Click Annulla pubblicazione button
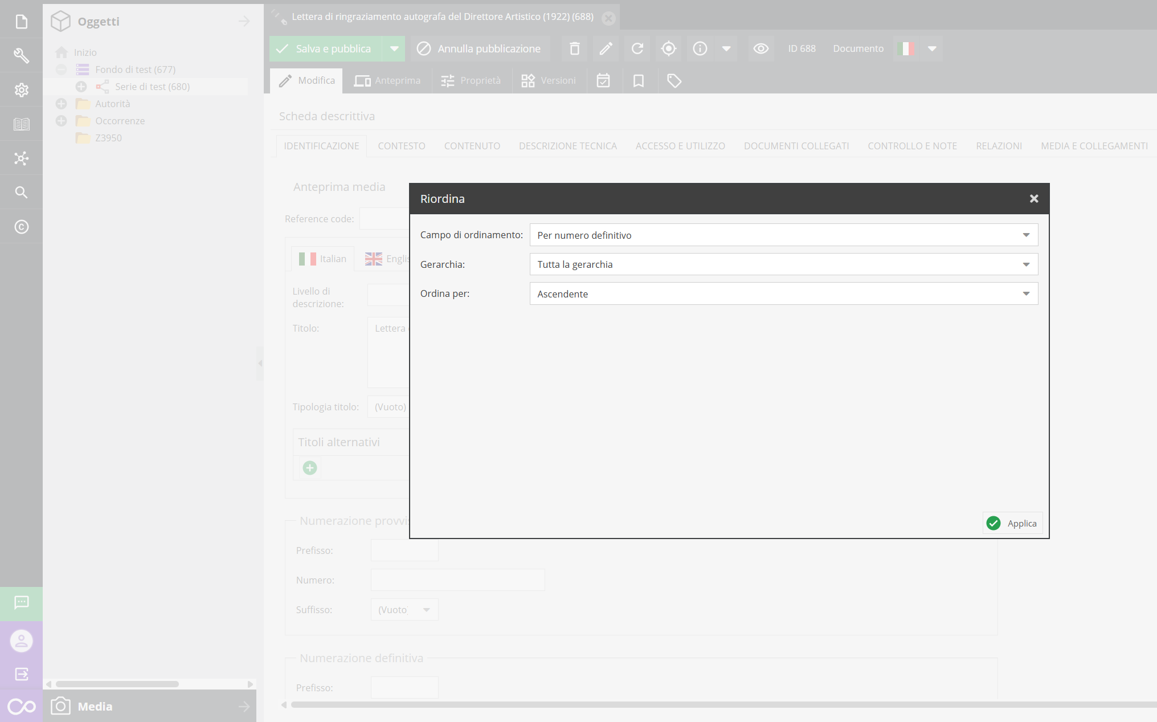The height and width of the screenshot is (722, 1157). [x=480, y=49]
